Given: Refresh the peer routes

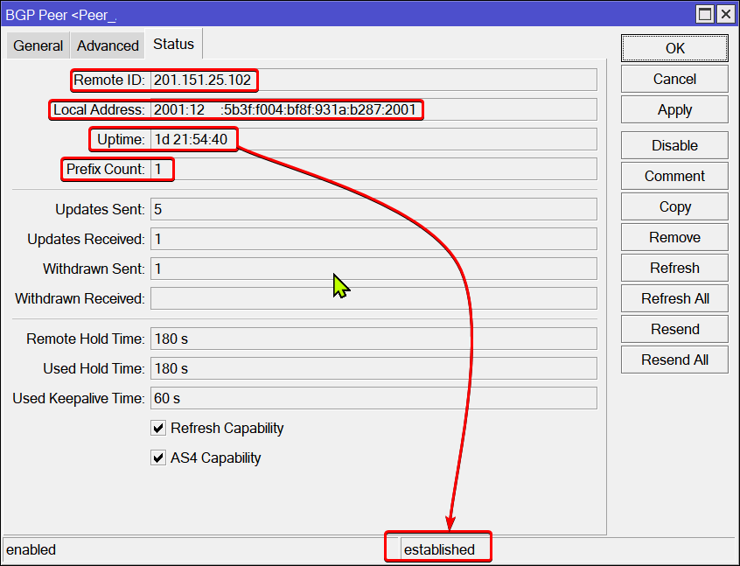Looking at the screenshot, I should coord(674,268).
